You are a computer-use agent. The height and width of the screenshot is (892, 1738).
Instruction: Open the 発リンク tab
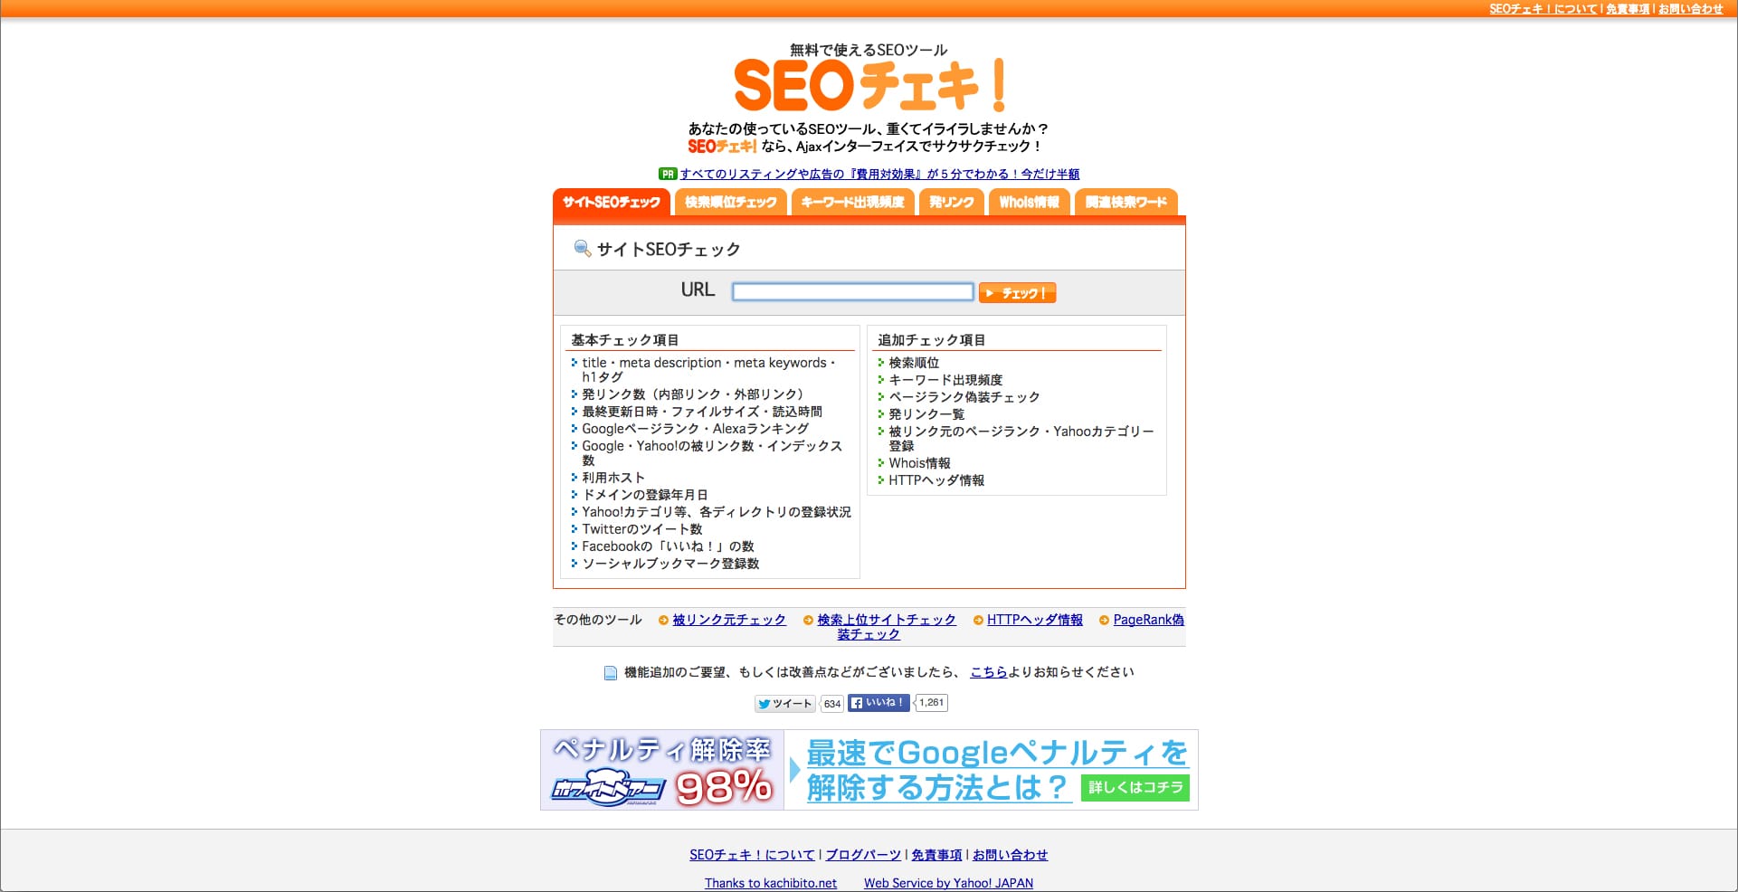952,202
